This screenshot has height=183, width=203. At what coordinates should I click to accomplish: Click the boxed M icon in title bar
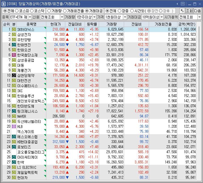click(183, 4)
